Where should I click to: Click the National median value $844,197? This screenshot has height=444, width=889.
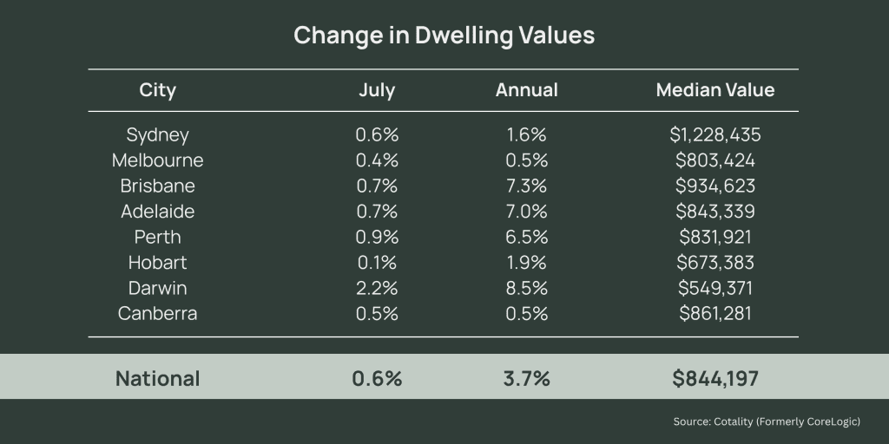pos(716,378)
